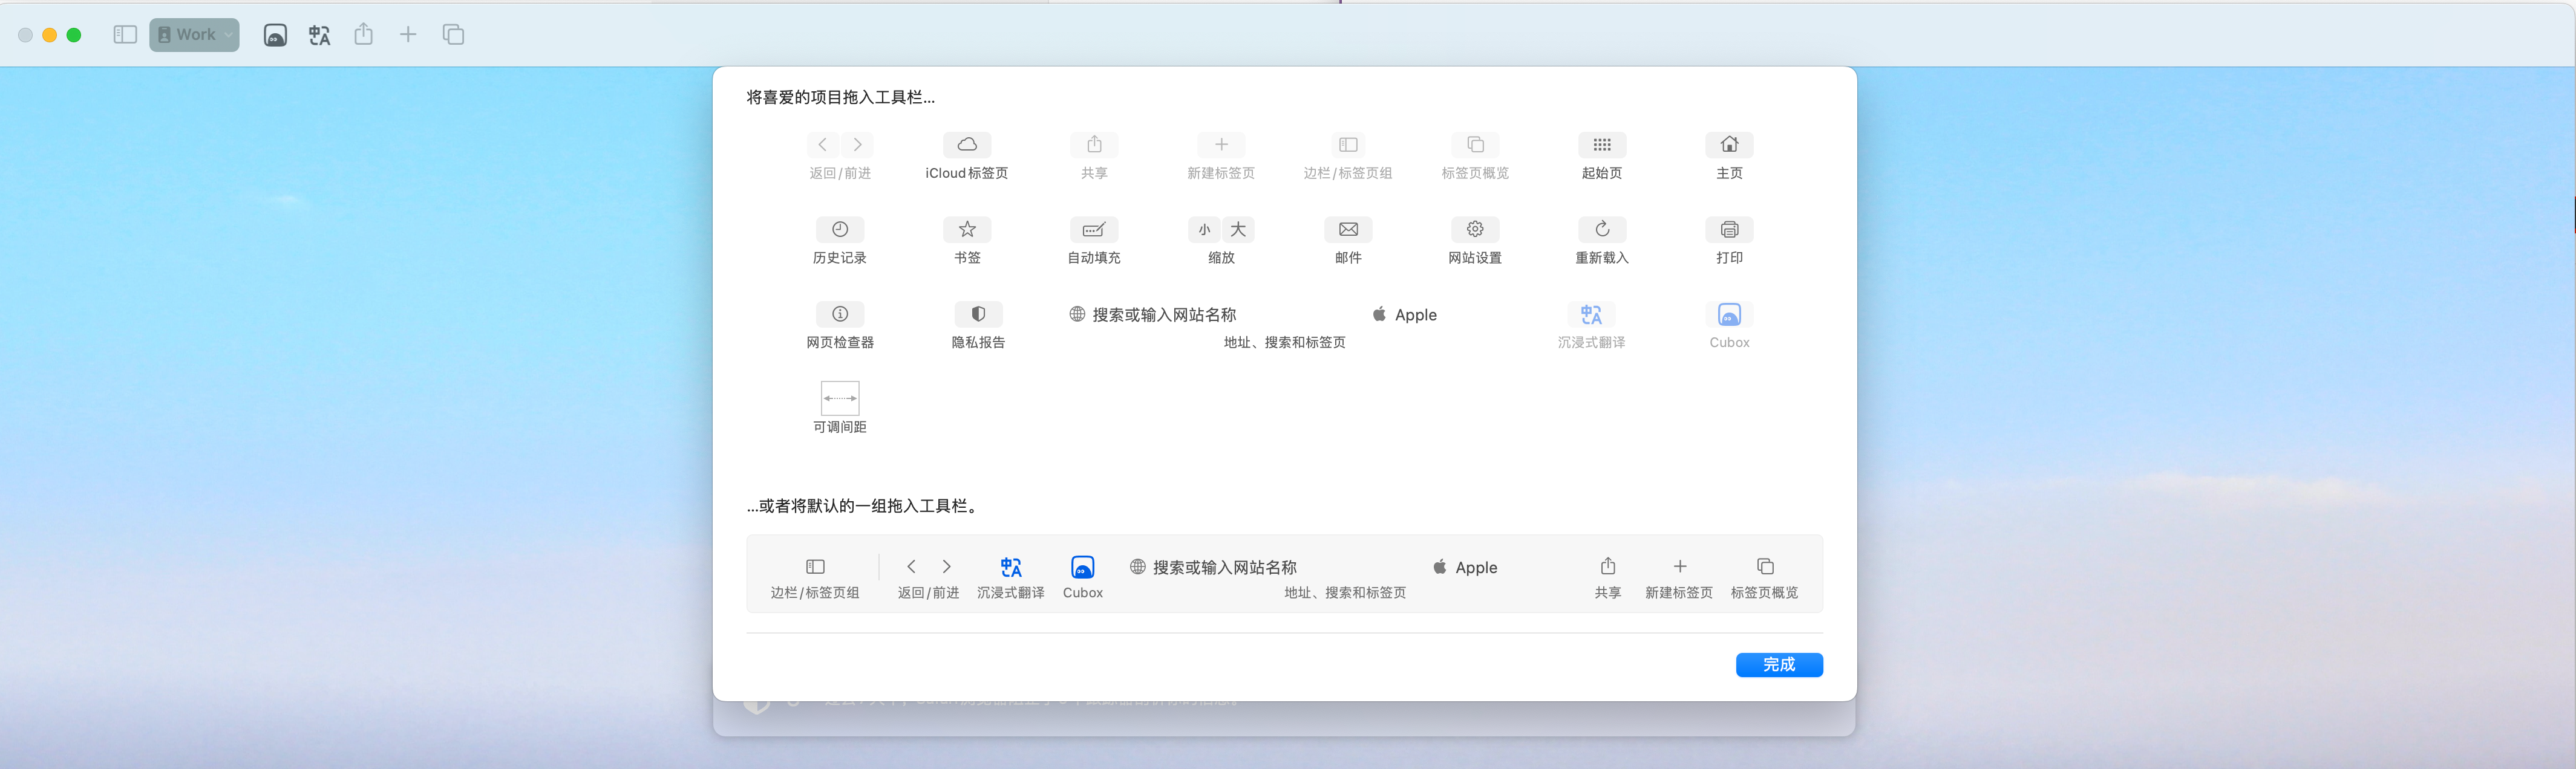Select the Privacy Report shield icon
The height and width of the screenshot is (769, 2576).
977,314
